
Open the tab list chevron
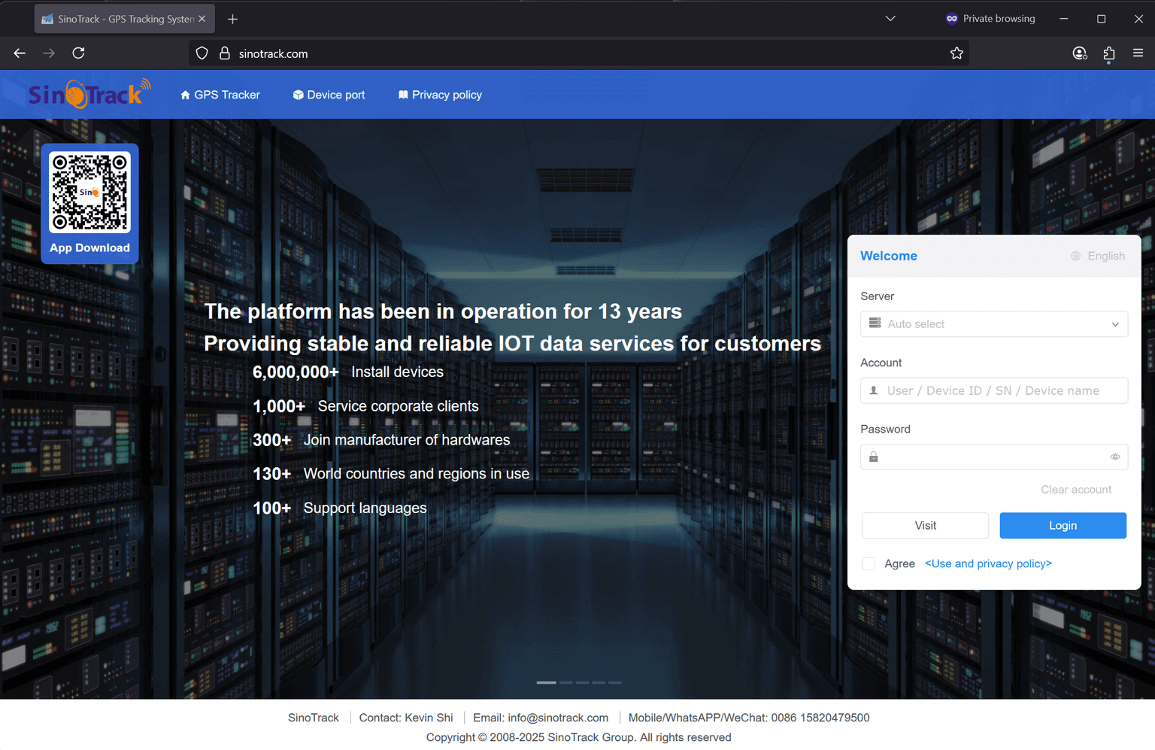890,18
